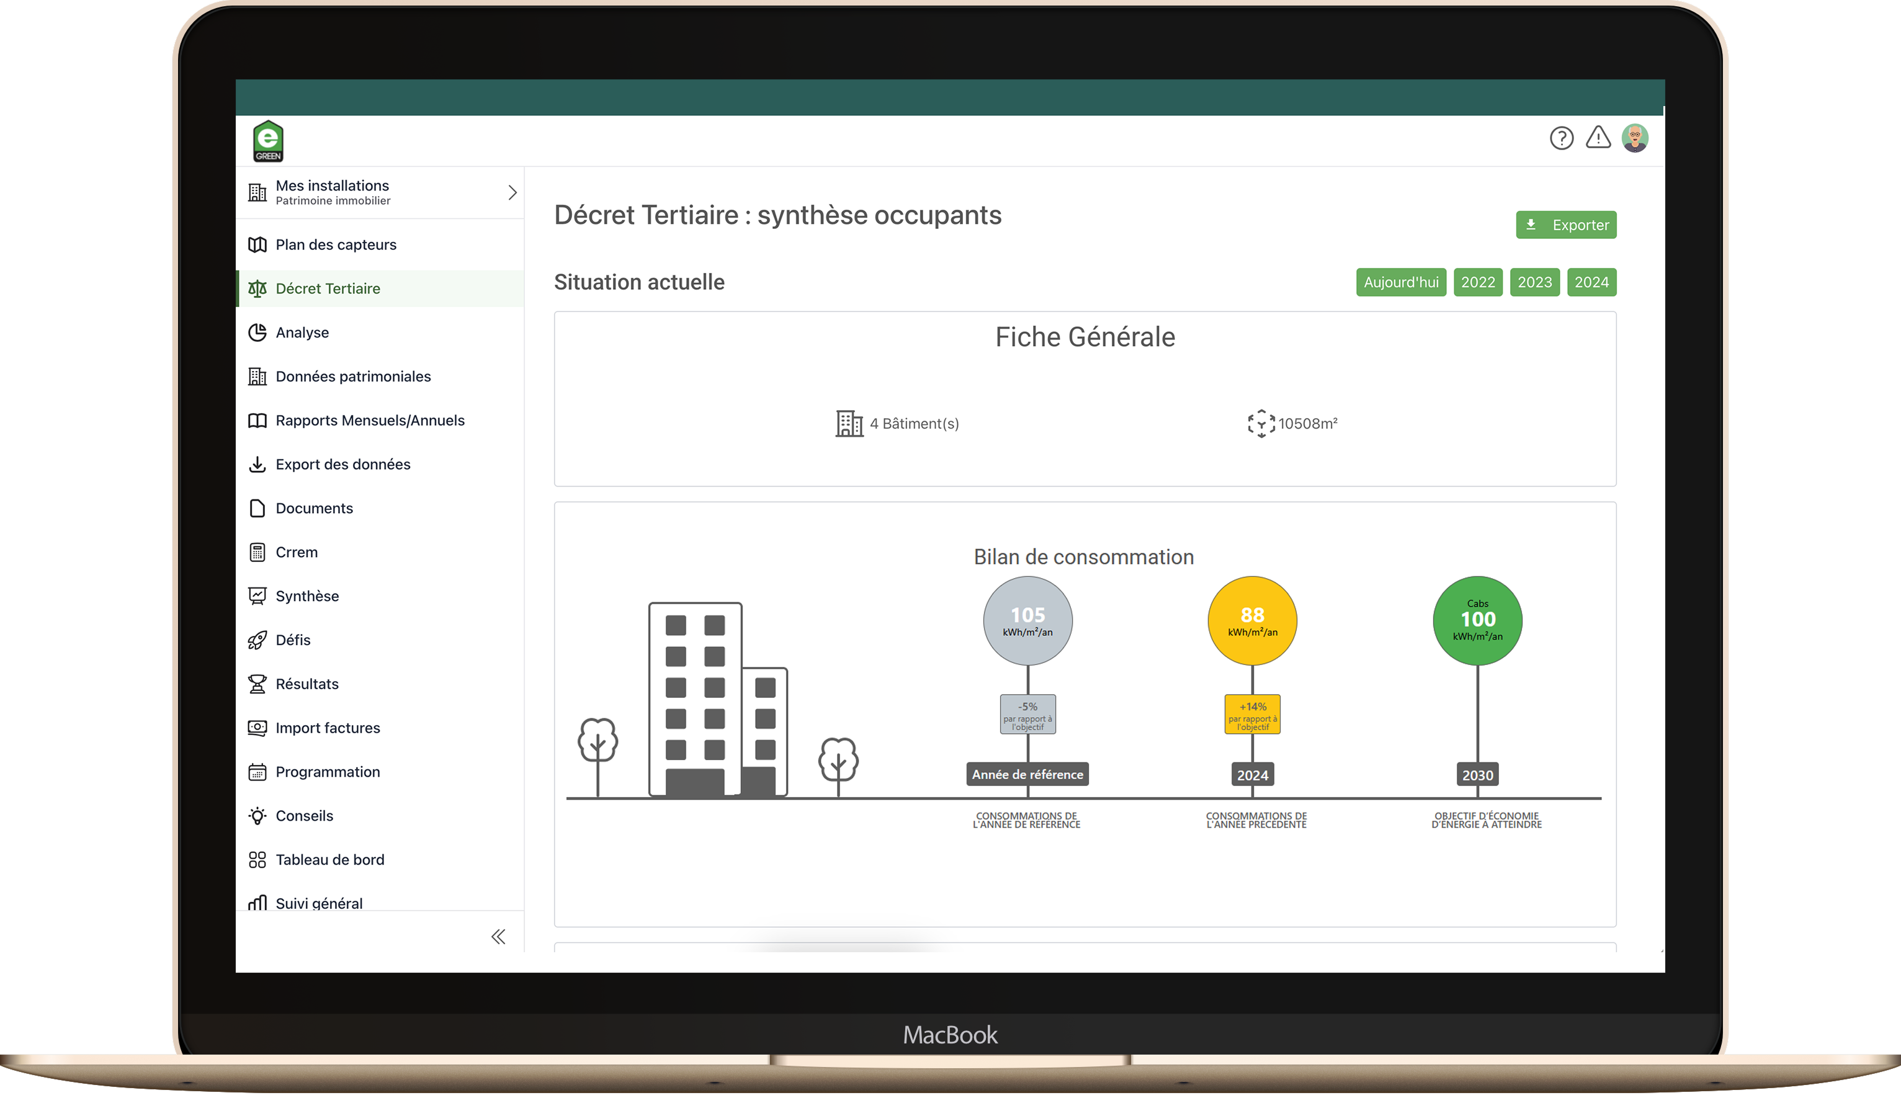
Task: Select the Défis rocket icon
Action: pyautogui.click(x=257, y=640)
